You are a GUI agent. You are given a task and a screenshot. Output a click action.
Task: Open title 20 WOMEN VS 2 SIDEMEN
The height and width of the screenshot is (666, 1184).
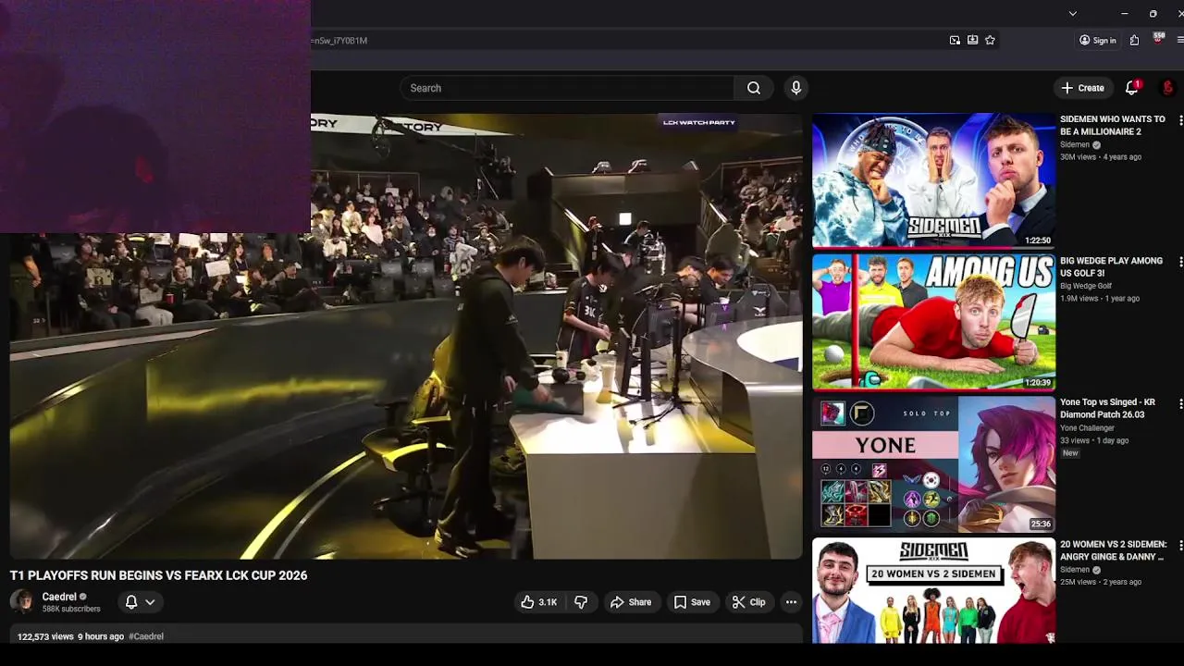pos(1114,550)
